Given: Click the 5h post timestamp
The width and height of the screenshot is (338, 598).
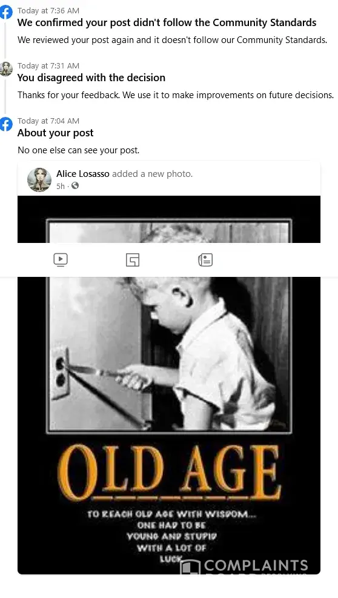Looking at the screenshot, I should click(x=61, y=186).
